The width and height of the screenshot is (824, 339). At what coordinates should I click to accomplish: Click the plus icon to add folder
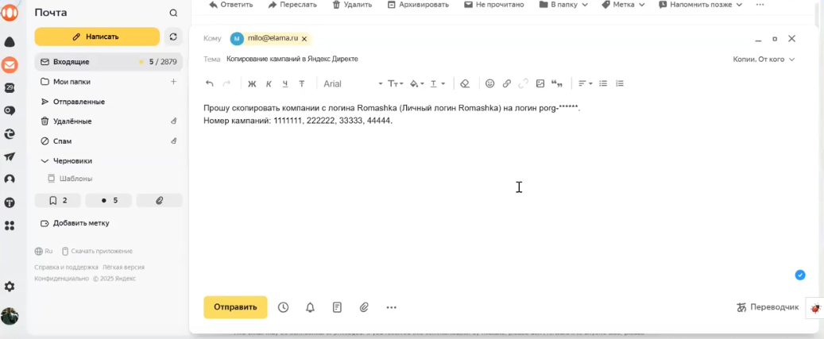click(174, 82)
